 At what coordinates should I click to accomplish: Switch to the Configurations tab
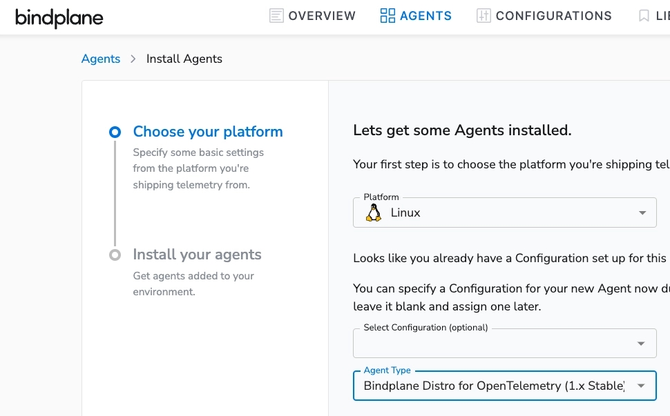[553, 16]
